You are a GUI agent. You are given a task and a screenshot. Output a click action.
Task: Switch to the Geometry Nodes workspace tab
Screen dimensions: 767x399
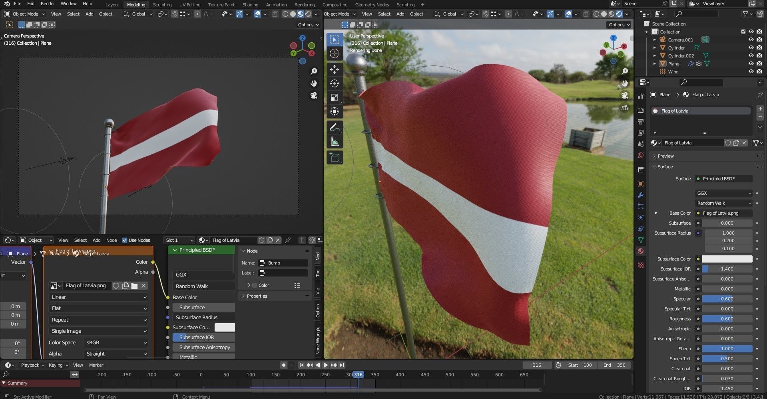(x=372, y=5)
